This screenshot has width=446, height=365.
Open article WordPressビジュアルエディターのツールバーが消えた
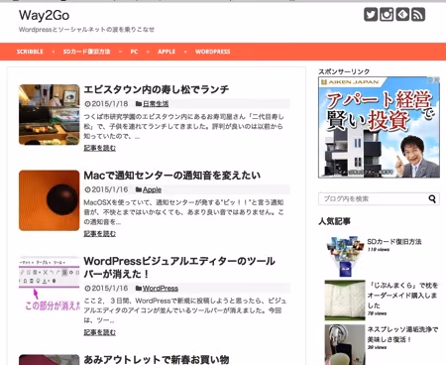[179, 267]
